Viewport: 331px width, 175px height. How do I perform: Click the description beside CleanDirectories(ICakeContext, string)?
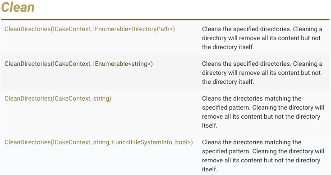(263, 112)
